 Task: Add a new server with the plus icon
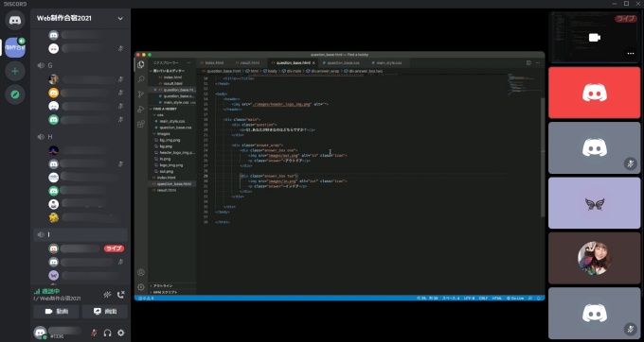tap(15, 71)
